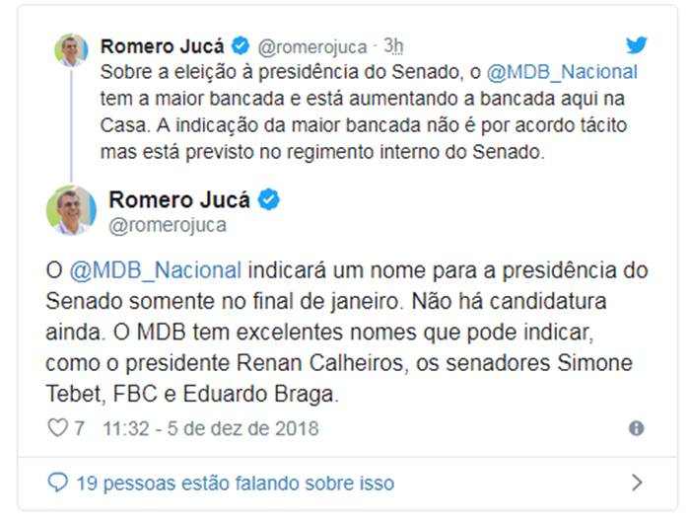The height and width of the screenshot is (524, 690).
Task: Click the @romerojuca handle in the top tweet
Action: coord(311,46)
